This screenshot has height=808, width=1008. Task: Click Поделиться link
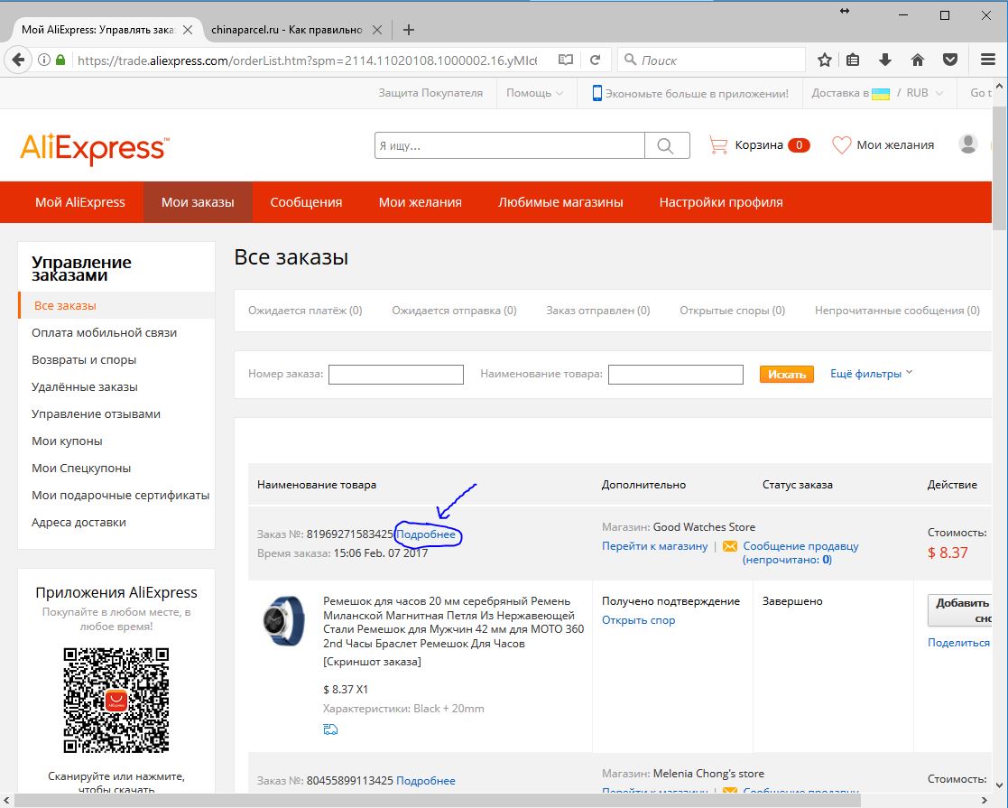click(958, 642)
